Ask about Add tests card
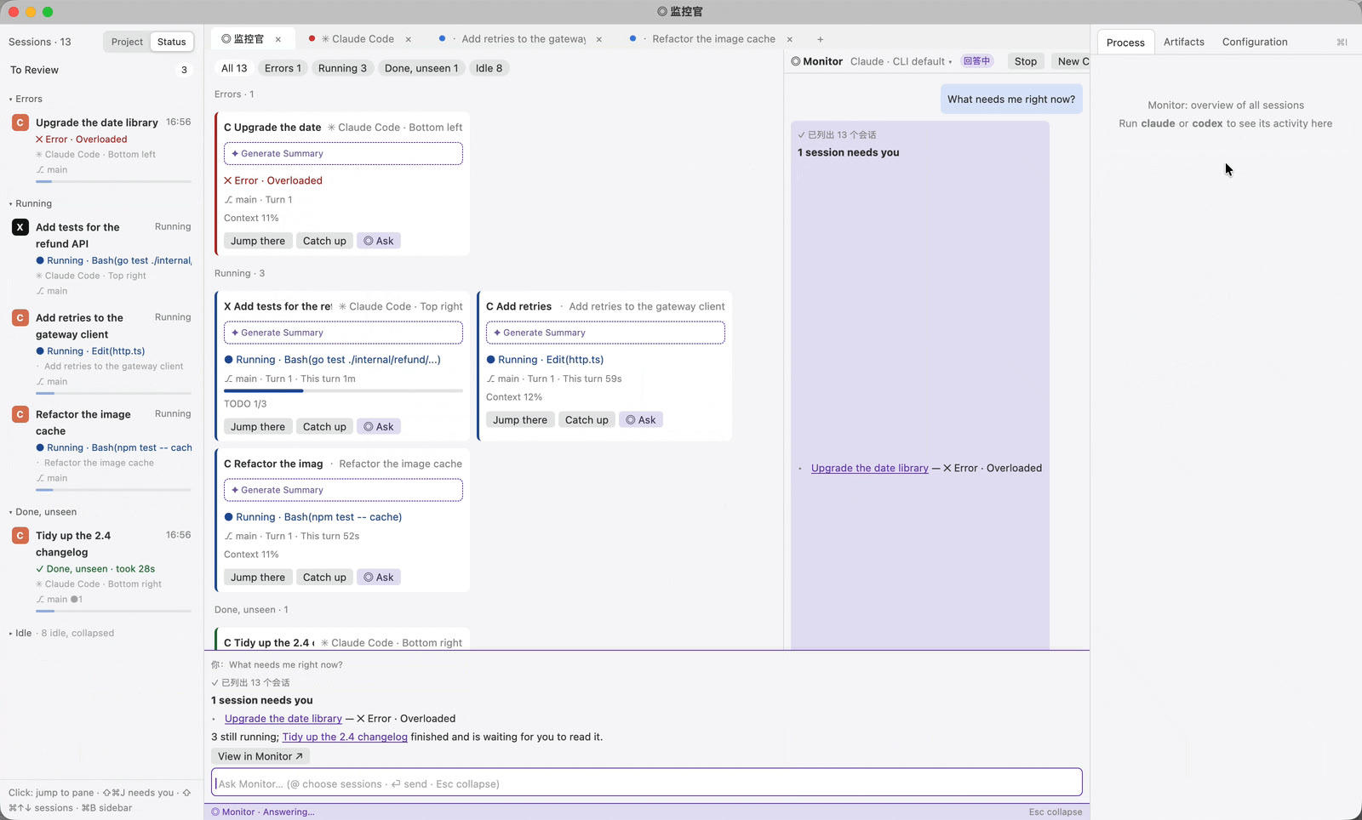 (x=379, y=427)
